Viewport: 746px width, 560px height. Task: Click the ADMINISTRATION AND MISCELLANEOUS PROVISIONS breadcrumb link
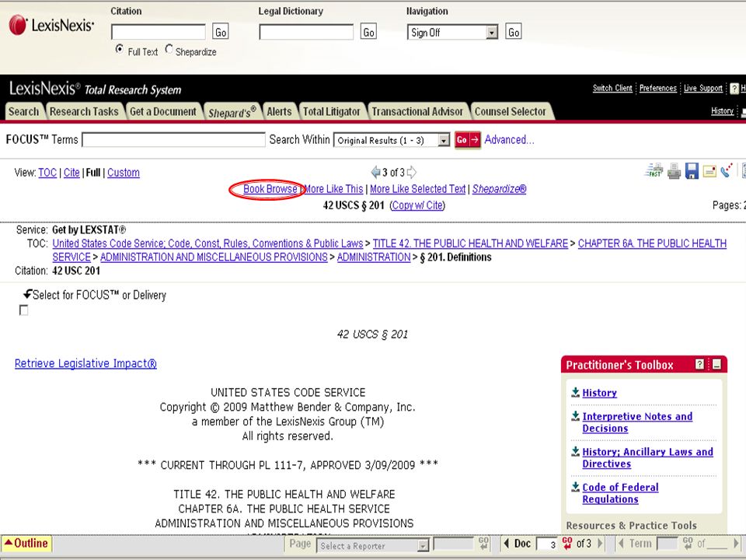coord(214,257)
